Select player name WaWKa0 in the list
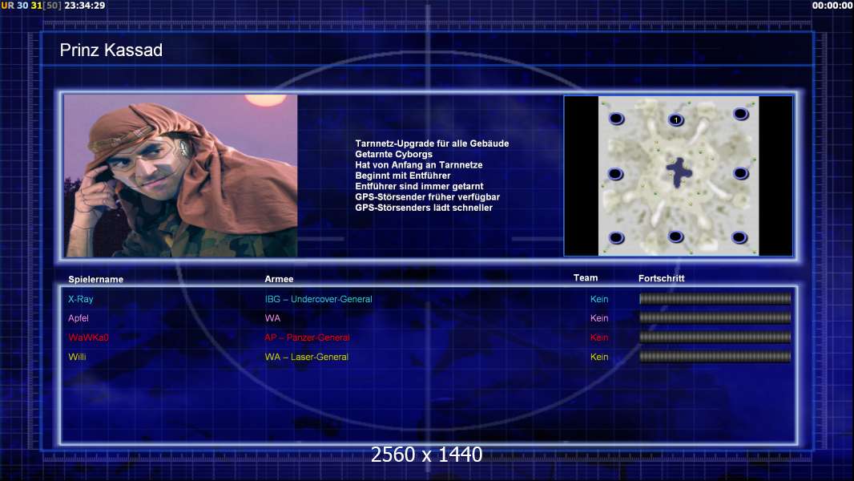The width and height of the screenshot is (854, 481). click(x=88, y=338)
